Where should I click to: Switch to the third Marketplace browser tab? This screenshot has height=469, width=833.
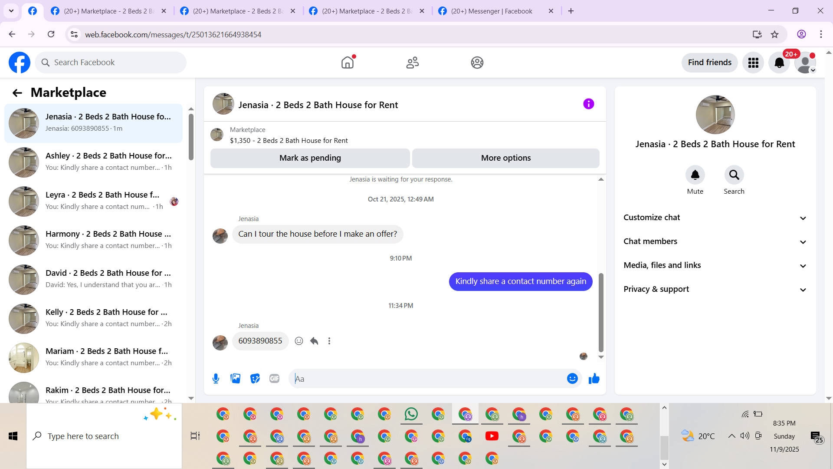[367, 11]
